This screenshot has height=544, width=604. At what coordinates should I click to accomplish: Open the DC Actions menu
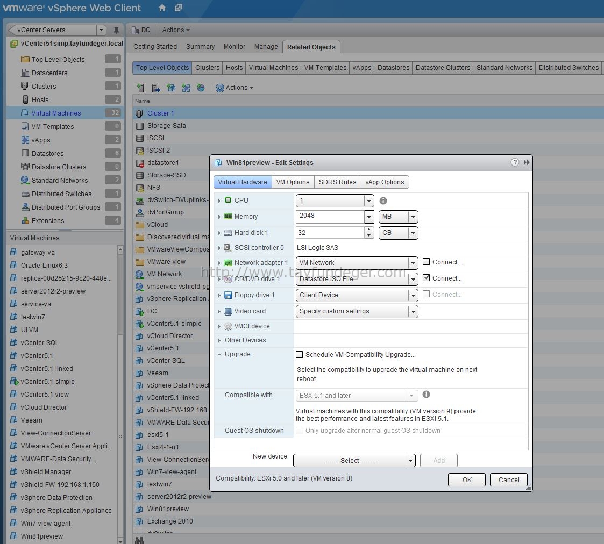(176, 30)
